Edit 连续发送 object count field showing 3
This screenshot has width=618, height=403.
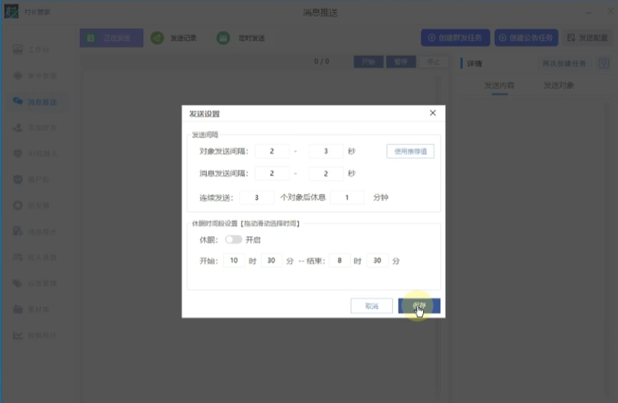click(x=257, y=198)
